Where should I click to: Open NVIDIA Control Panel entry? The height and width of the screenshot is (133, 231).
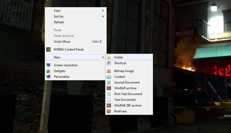76,49
